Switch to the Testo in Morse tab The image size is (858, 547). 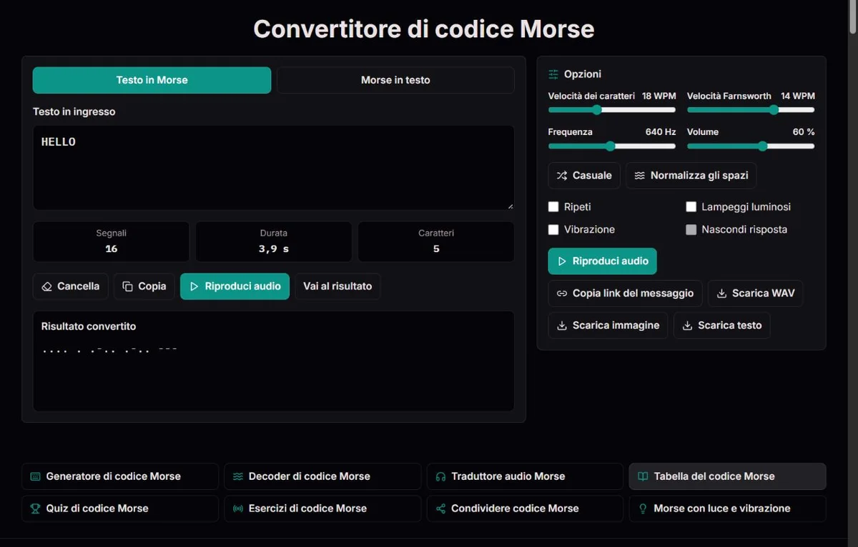coord(152,80)
